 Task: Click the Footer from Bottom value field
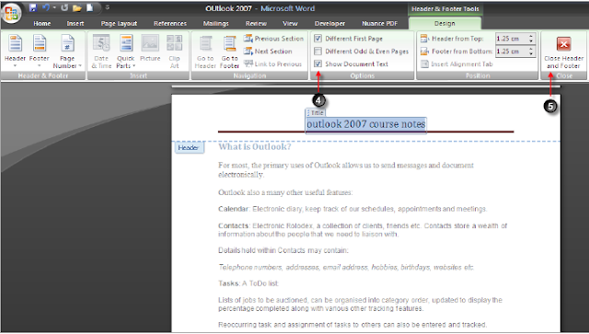pyautogui.click(x=512, y=52)
